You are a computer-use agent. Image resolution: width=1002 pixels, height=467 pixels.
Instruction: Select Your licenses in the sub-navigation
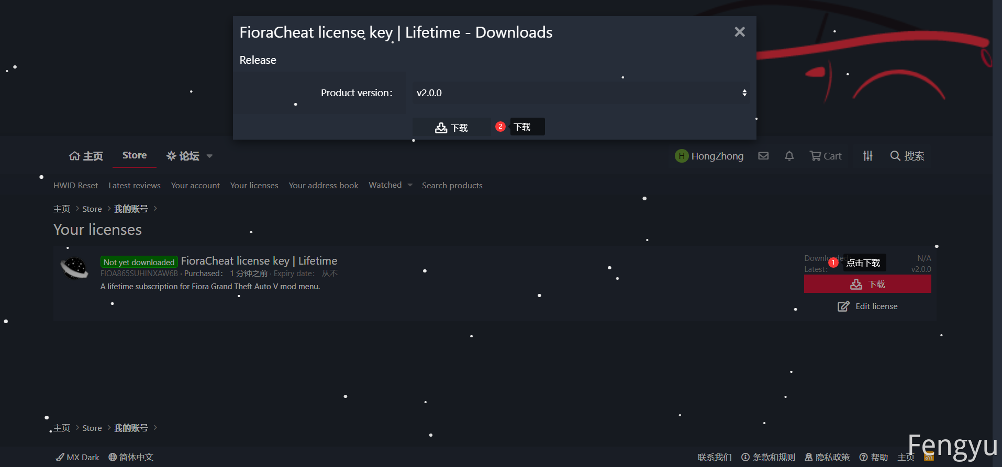pyautogui.click(x=254, y=185)
